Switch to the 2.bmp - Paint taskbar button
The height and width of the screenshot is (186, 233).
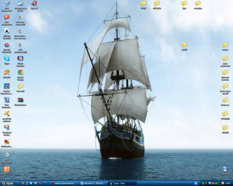pyautogui.click(x=122, y=183)
